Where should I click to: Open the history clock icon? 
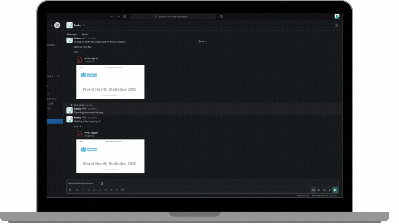tap(125, 17)
